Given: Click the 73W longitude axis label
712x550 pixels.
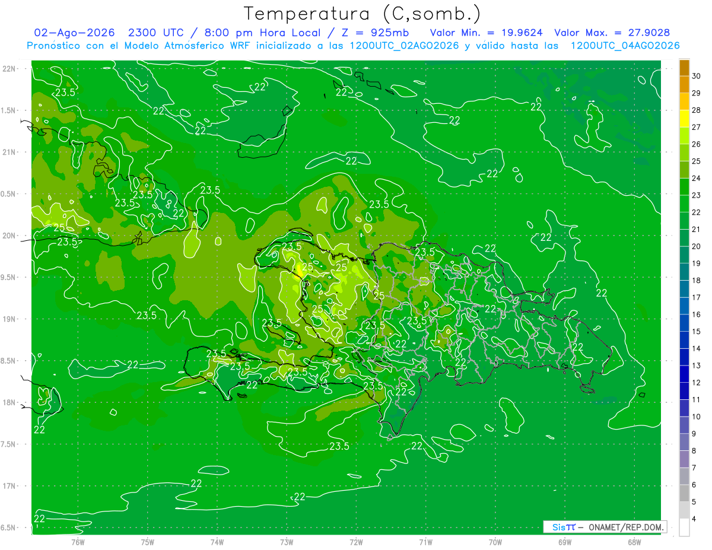Looking at the screenshot, I should coord(287,542).
